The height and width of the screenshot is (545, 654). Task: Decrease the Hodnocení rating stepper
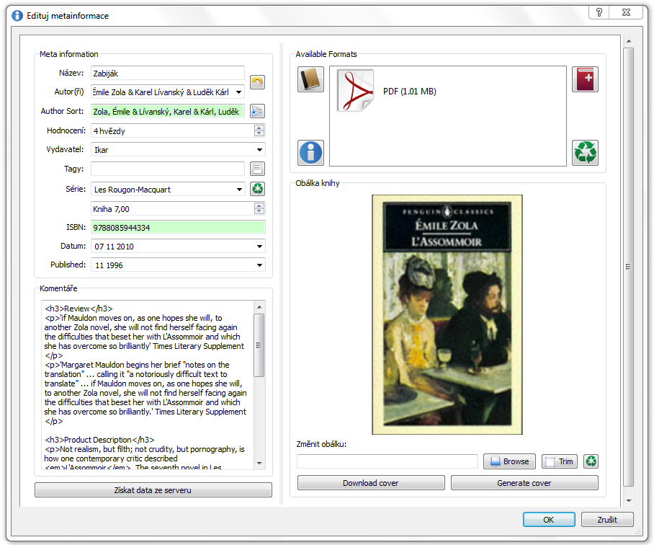259,133
